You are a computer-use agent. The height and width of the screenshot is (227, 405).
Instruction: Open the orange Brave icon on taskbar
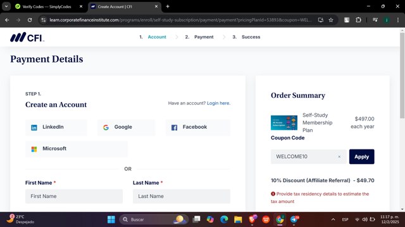point(266,219)
